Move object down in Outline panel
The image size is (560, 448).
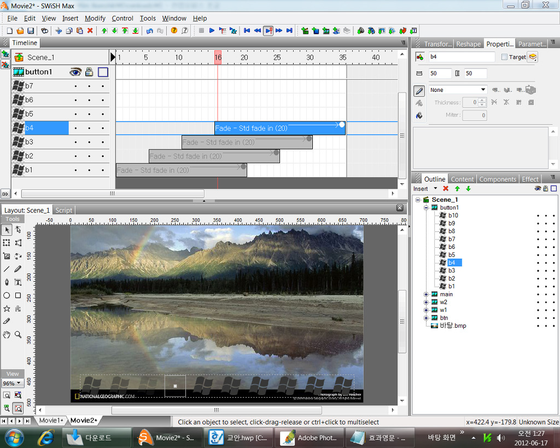(x=468, y=189)
